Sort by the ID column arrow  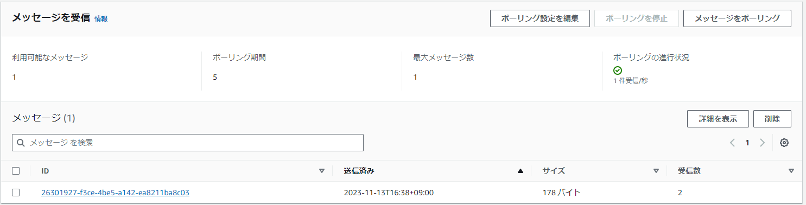[322, 171]
